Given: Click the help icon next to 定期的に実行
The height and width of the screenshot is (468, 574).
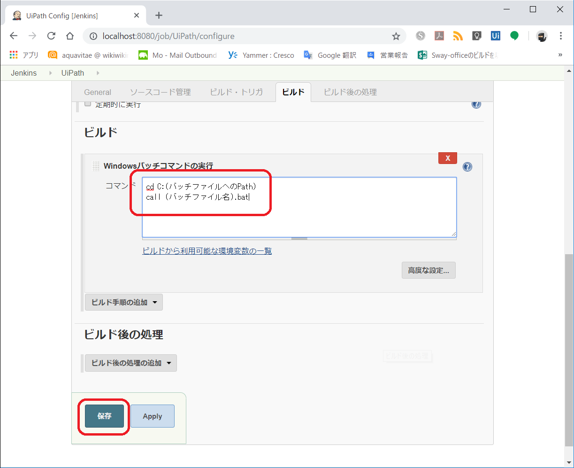Looking at the screenshot, I should (x=476, y=104).
